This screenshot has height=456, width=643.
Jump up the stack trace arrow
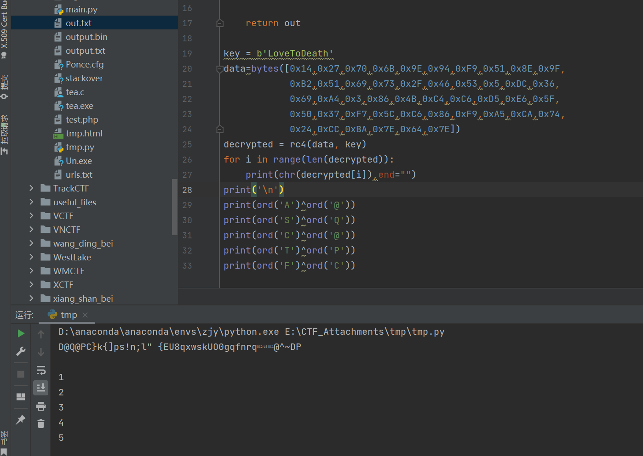pos(41,334)
